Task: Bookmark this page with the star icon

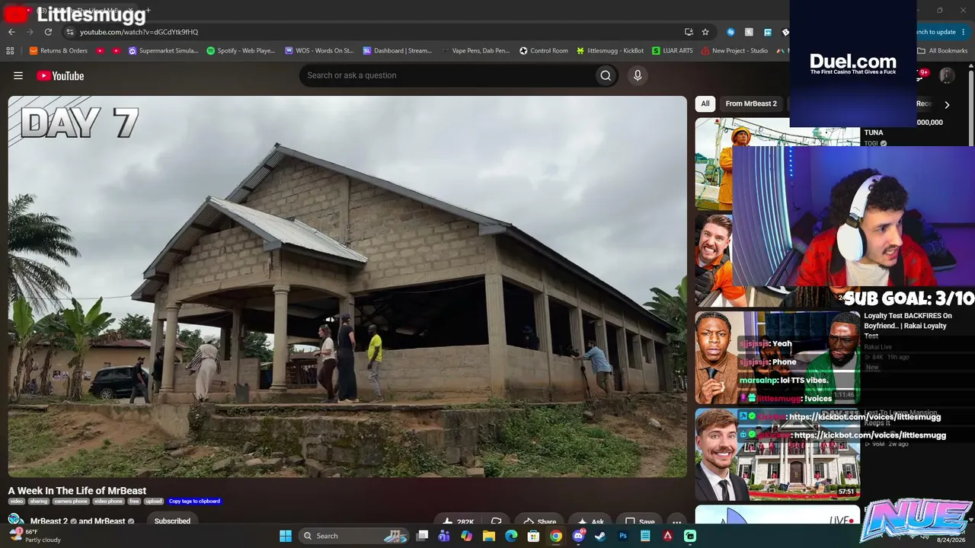Action: click(x=705, y=32)
